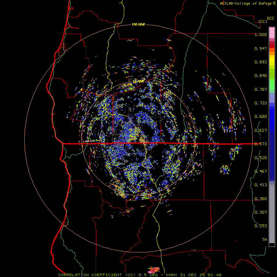Viewport: 277px width, 277px height.
Task: Click the DCC product label
Action: pos(271,18)
